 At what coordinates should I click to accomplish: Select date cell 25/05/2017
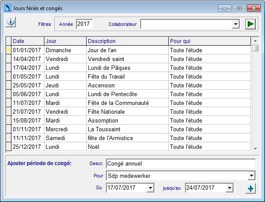28,85
